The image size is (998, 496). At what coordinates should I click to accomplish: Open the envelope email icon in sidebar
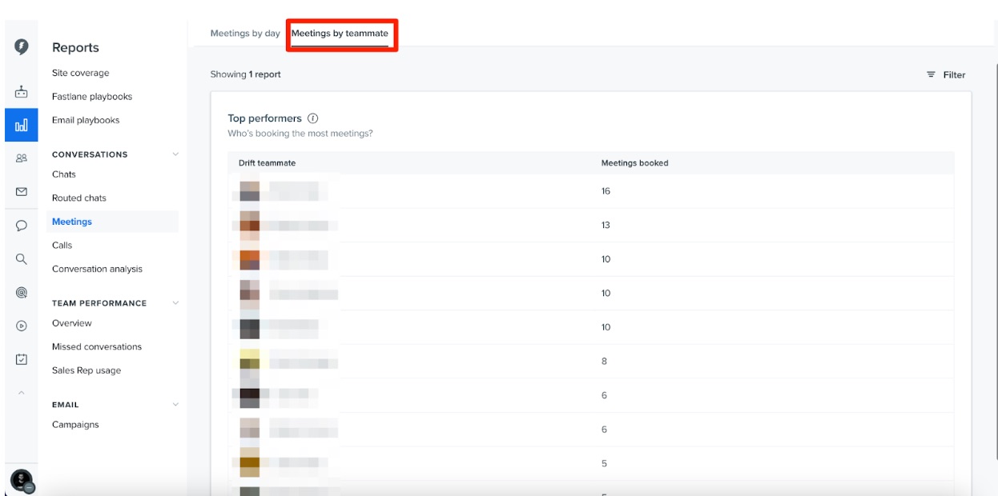coord(22,192)
